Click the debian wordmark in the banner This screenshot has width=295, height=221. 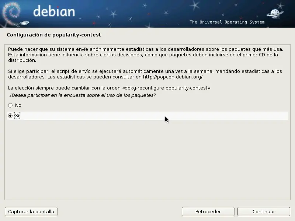[x=55, y=13]
